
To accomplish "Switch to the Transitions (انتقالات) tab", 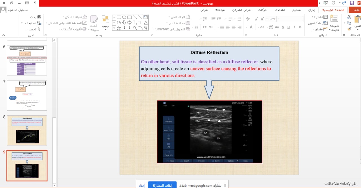I will tap(279, 10).
